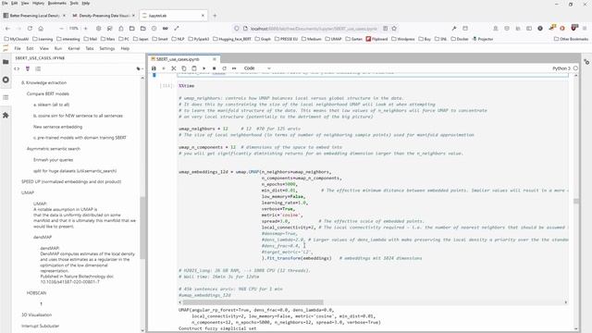Open JupyterLab Edit menu

(30, 48)
